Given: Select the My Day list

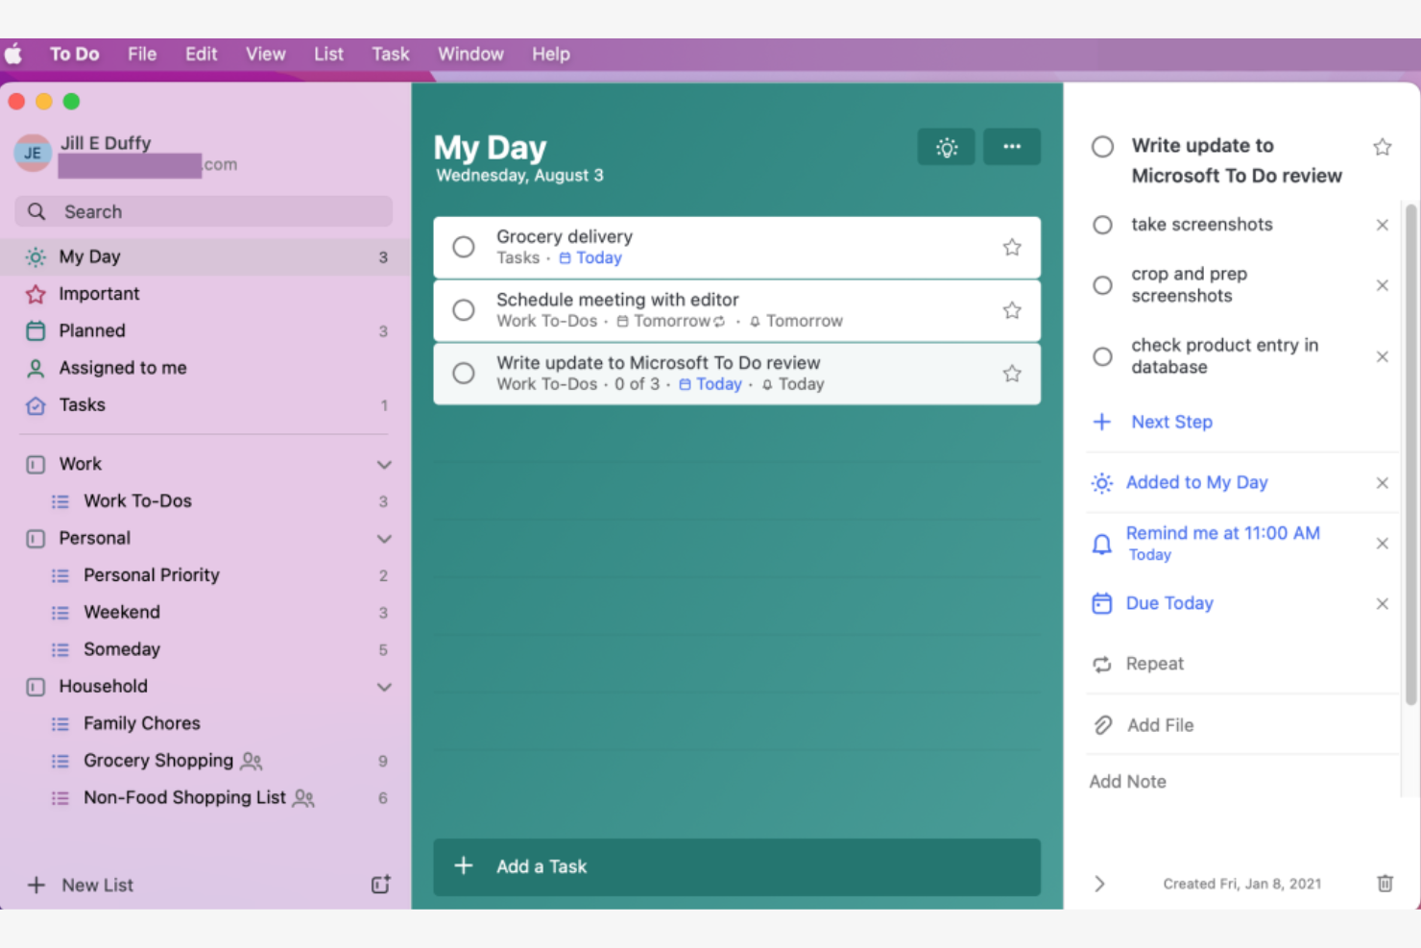Looking at the screenshot, I should pos(205,256).
